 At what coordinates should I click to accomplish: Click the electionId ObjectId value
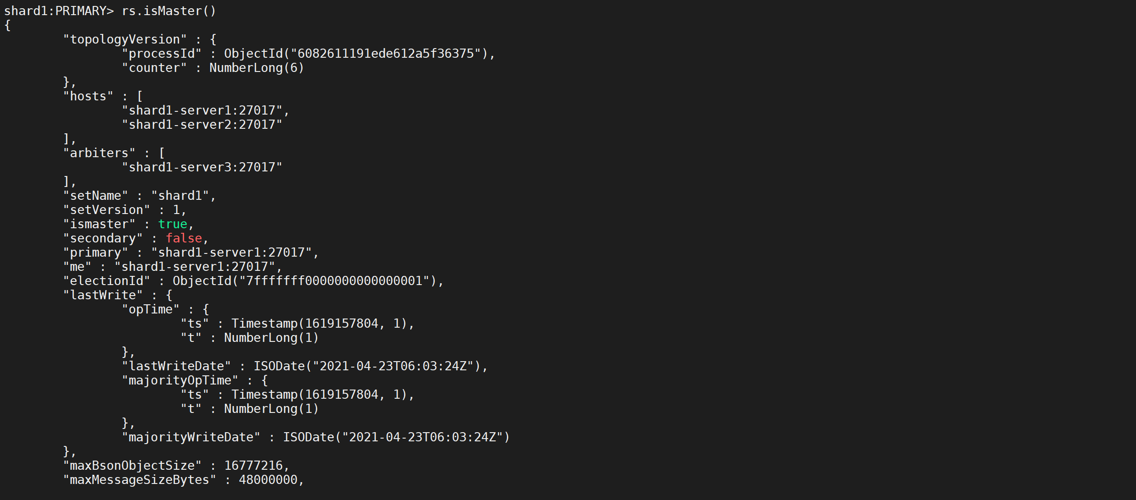304,281
